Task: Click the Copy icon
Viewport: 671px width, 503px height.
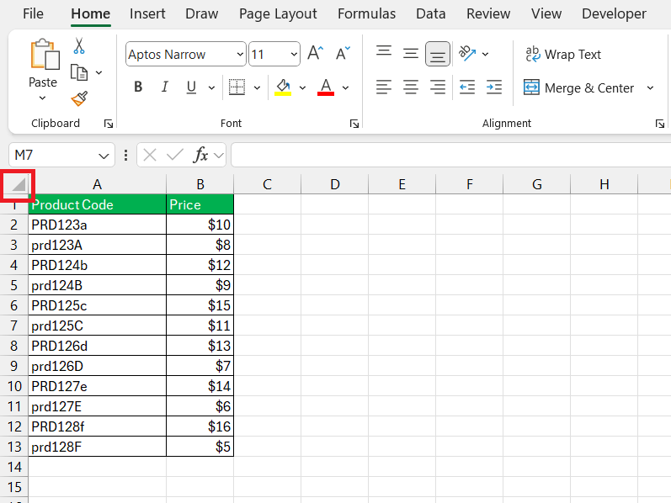Action: click(79, 72)
